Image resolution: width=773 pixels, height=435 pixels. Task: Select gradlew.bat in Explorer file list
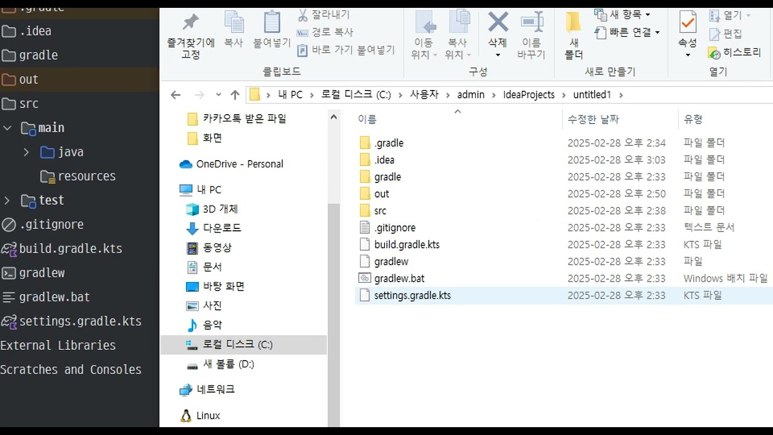[399, 279]
